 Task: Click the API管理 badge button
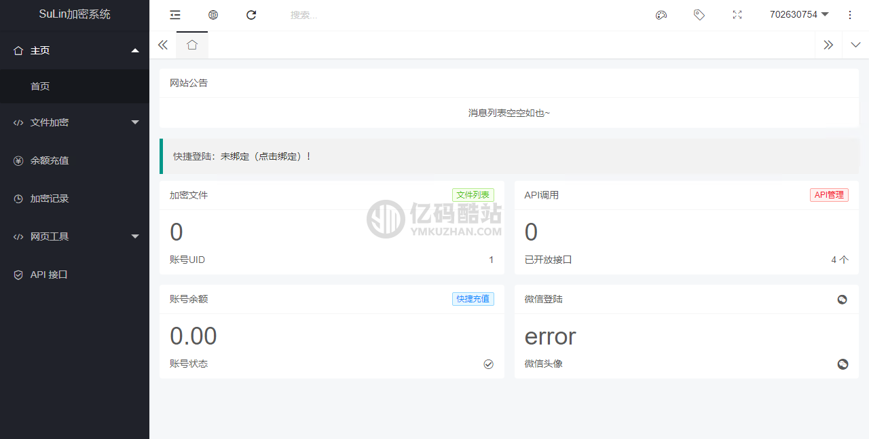[829, 195]
